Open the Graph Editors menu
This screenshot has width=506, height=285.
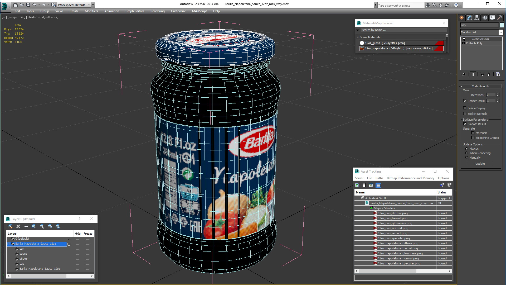point(135,11)
